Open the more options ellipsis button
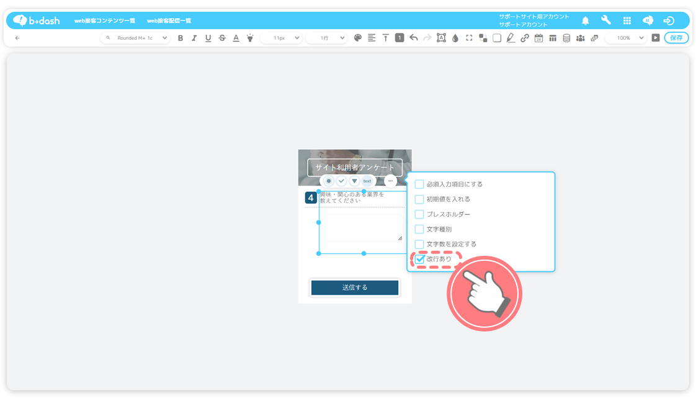696x403 pixels. click(x=390, y=181)
